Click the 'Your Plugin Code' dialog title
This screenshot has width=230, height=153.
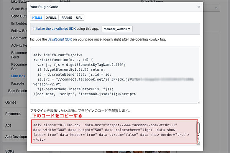(x=44, y=7)
